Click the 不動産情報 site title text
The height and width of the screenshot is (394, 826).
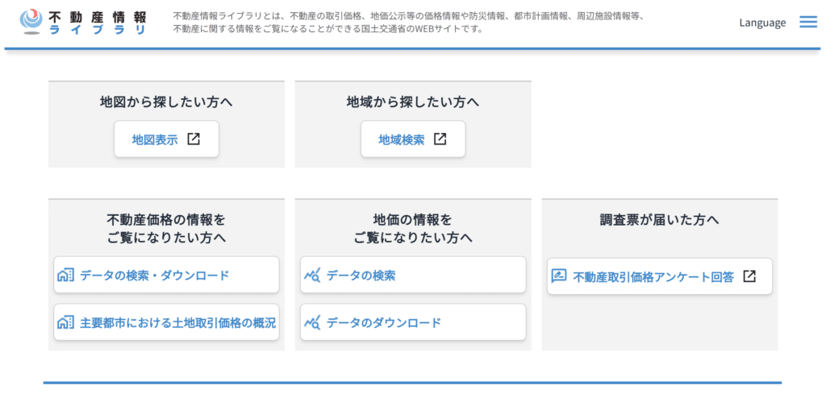(98, 15)
